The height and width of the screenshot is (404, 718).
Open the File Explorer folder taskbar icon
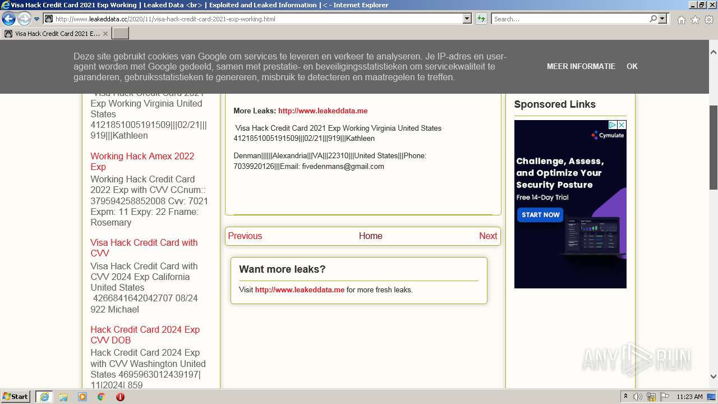[63, 397]
